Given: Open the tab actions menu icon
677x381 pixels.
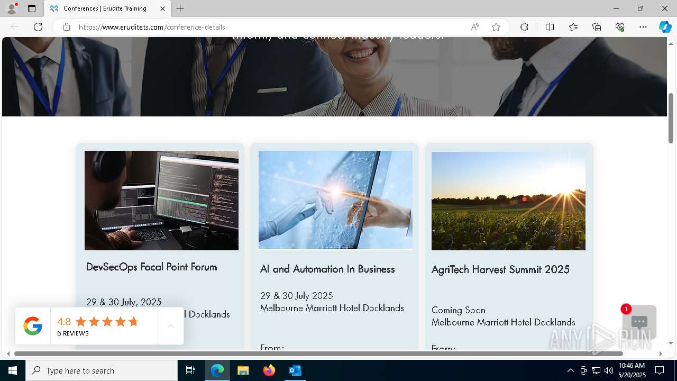Looking at the screenshot, I should tap(32, 8).
